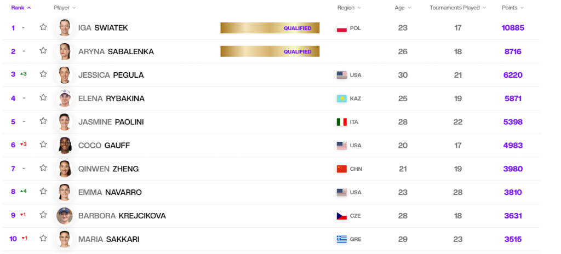
Task: Sort by the Player column header
Action: click(65, 8)
